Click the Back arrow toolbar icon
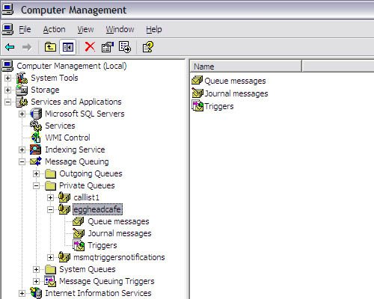The width and height of the screenshot is (374, 299). tap(10, 47)
